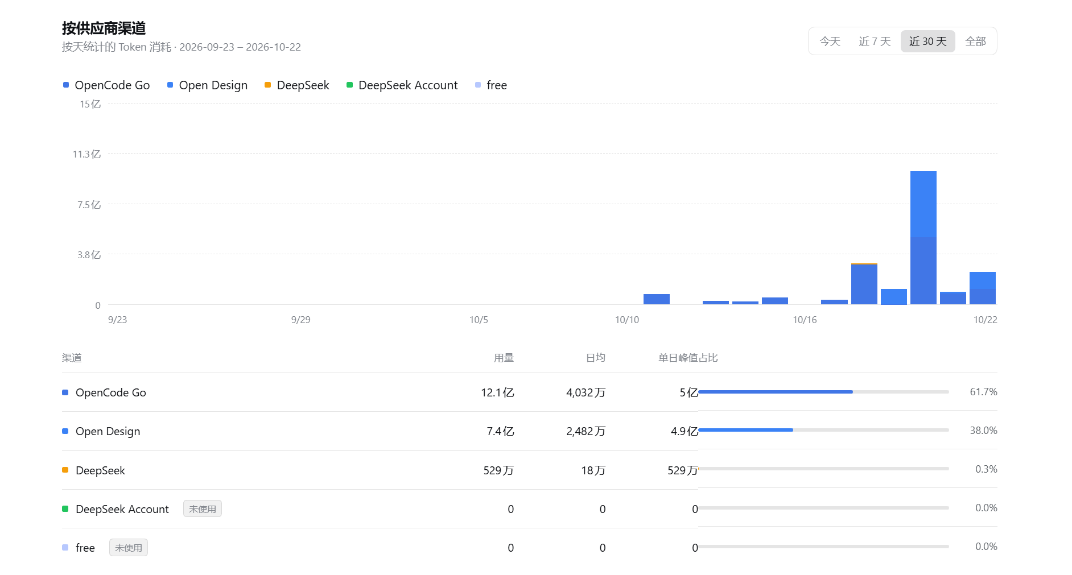Select the 近 30 天 range tab
This screenshot has width=1072, height=575.
point(927,42)
